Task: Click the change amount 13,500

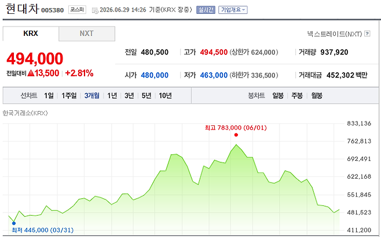Action: coord(47,73)
